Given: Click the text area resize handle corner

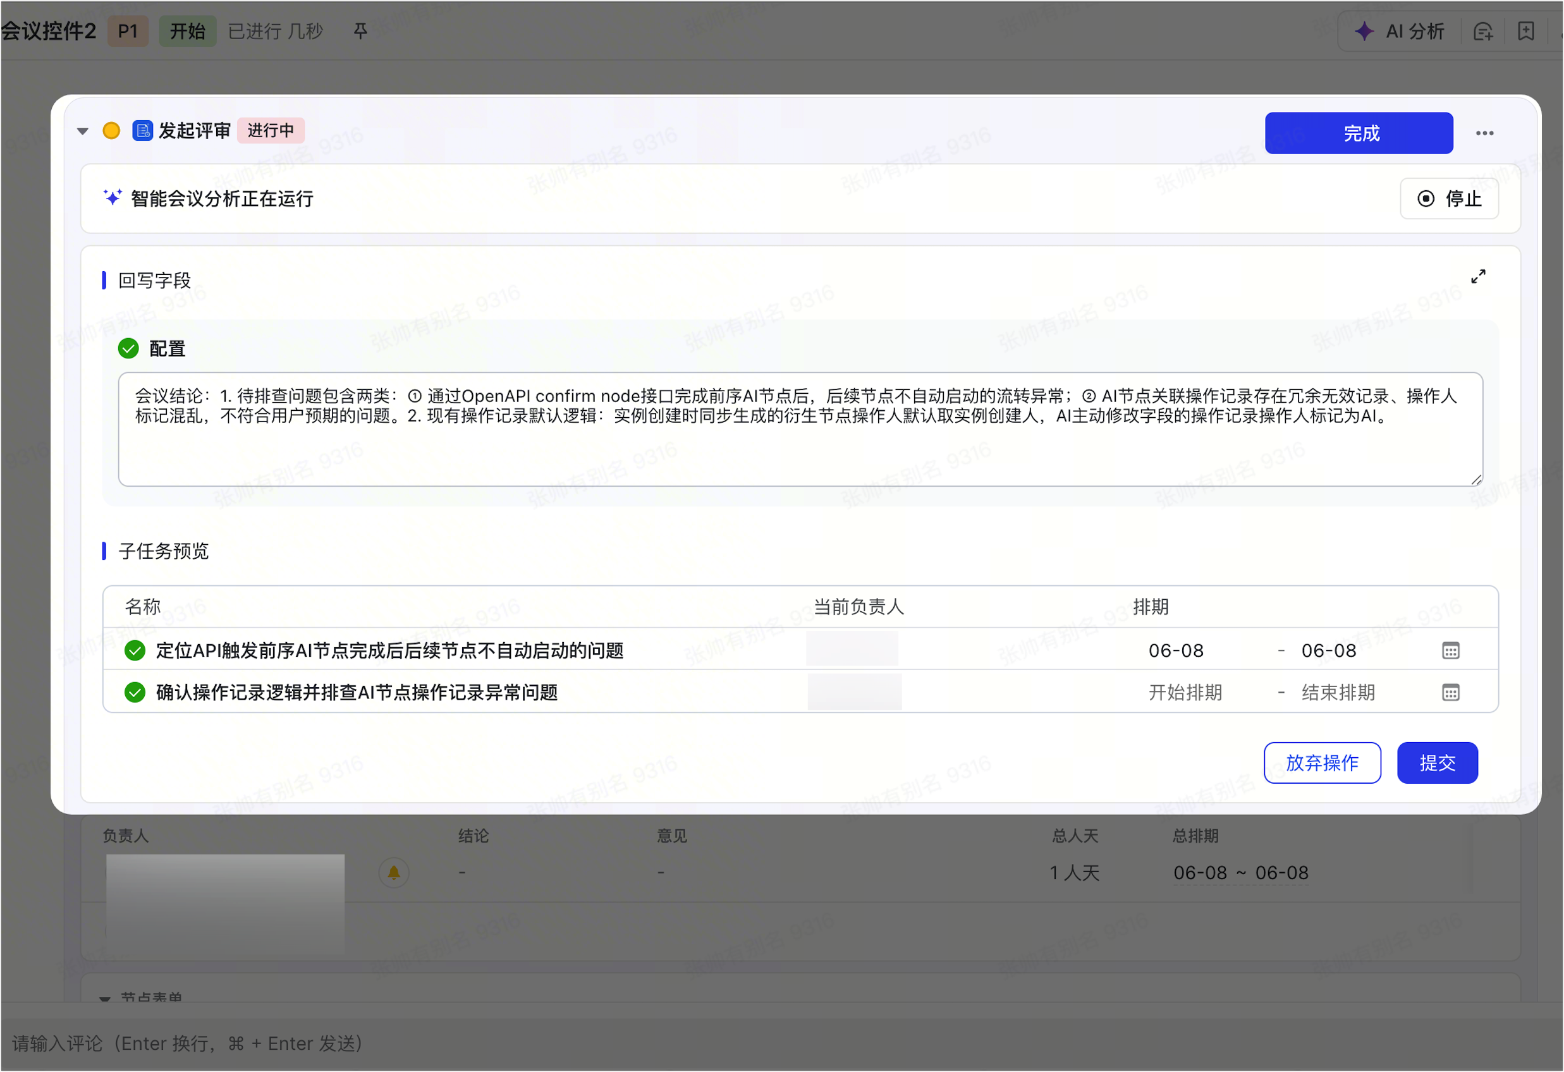Looking at the screenshot, I should 1476,479.
